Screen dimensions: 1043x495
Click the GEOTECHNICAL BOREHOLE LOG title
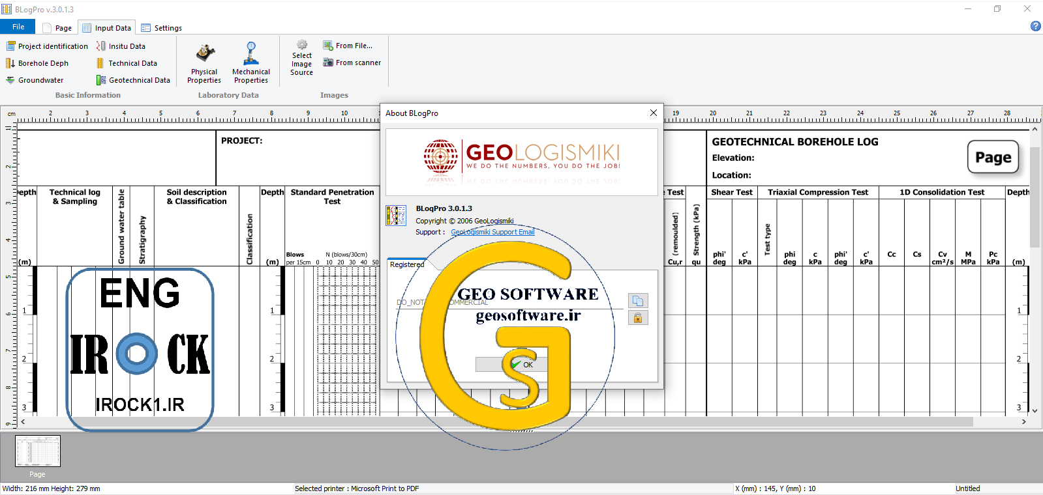click(x=795, y=142)
